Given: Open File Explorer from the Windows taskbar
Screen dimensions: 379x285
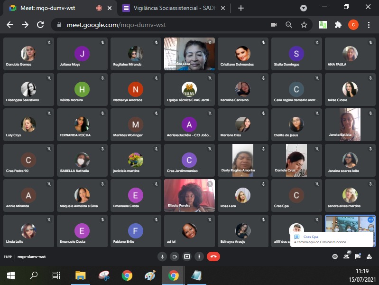Looking at the screenshot, I should click(x=80, y=275).
